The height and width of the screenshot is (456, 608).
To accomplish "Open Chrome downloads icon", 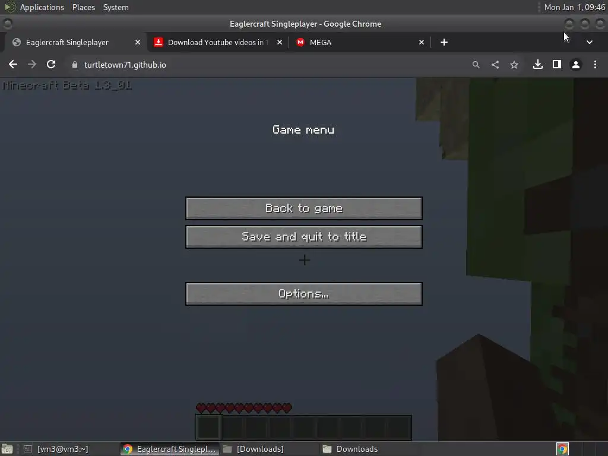I will (538, 64).
